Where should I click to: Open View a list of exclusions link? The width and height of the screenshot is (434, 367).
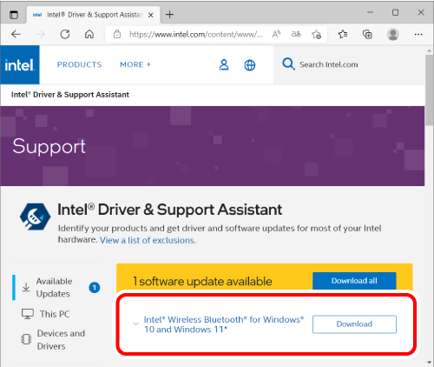[148, 240]
